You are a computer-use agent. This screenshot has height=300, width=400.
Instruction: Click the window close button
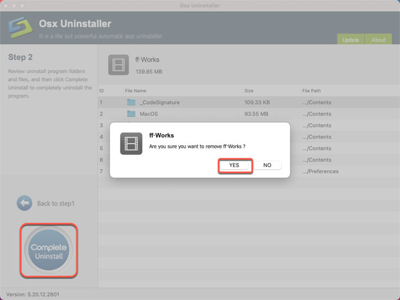(6, 5)
